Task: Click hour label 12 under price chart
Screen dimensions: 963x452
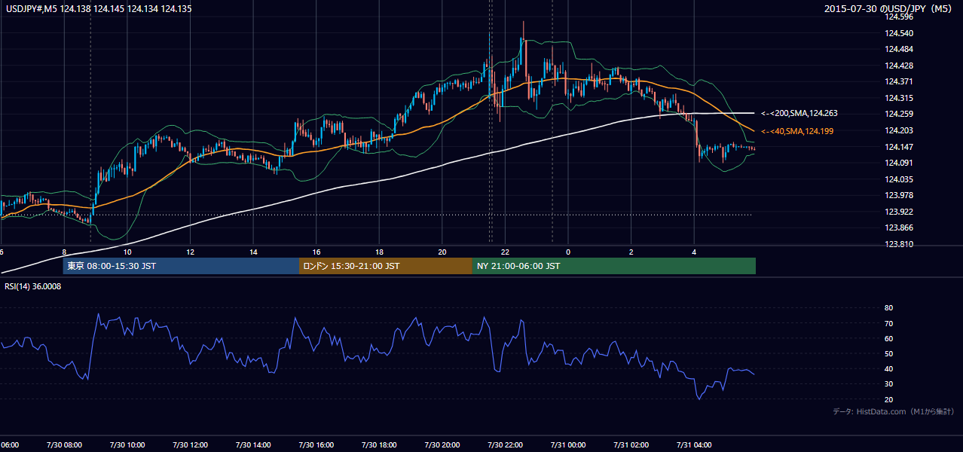Action: tap(190, 252)
